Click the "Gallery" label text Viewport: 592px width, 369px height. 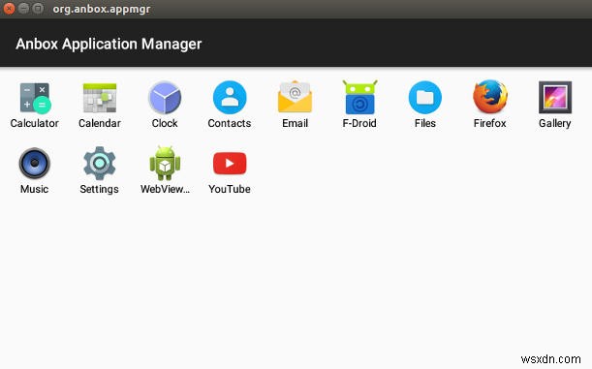coord(554,123)
